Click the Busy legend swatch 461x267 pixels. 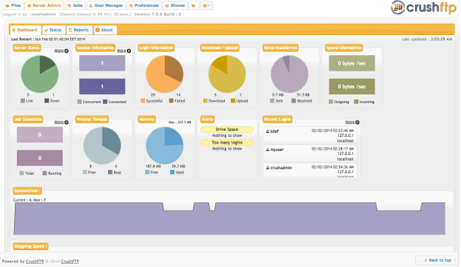(110, 172)
